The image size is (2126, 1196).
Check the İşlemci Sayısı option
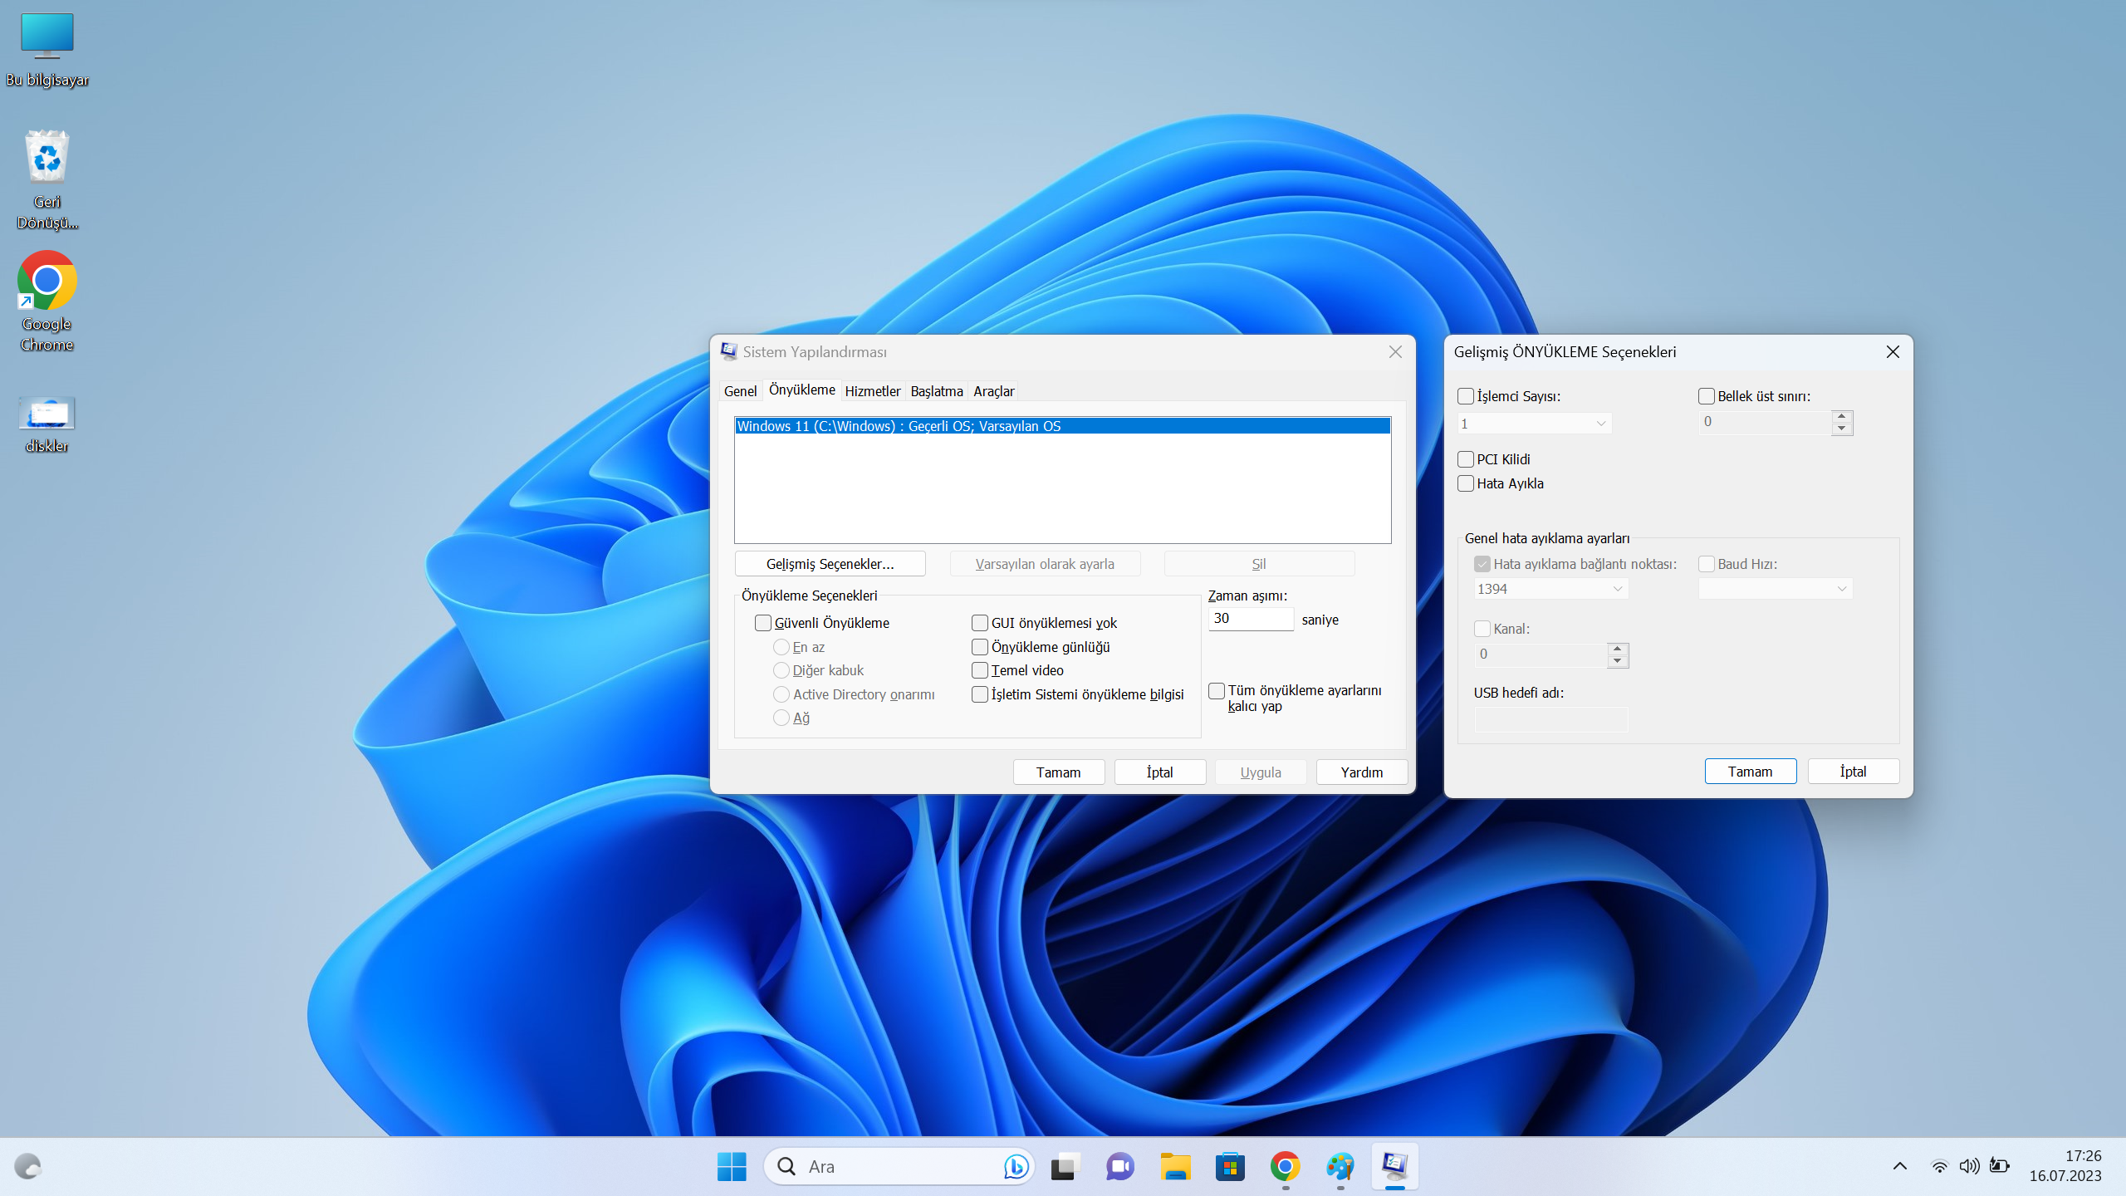coord(1466,397)
